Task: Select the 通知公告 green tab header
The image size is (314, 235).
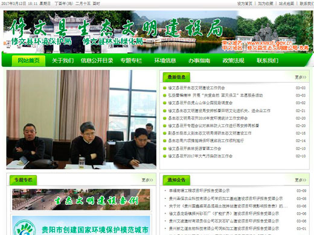Action: pyautogui.click(x=176, y=180)
